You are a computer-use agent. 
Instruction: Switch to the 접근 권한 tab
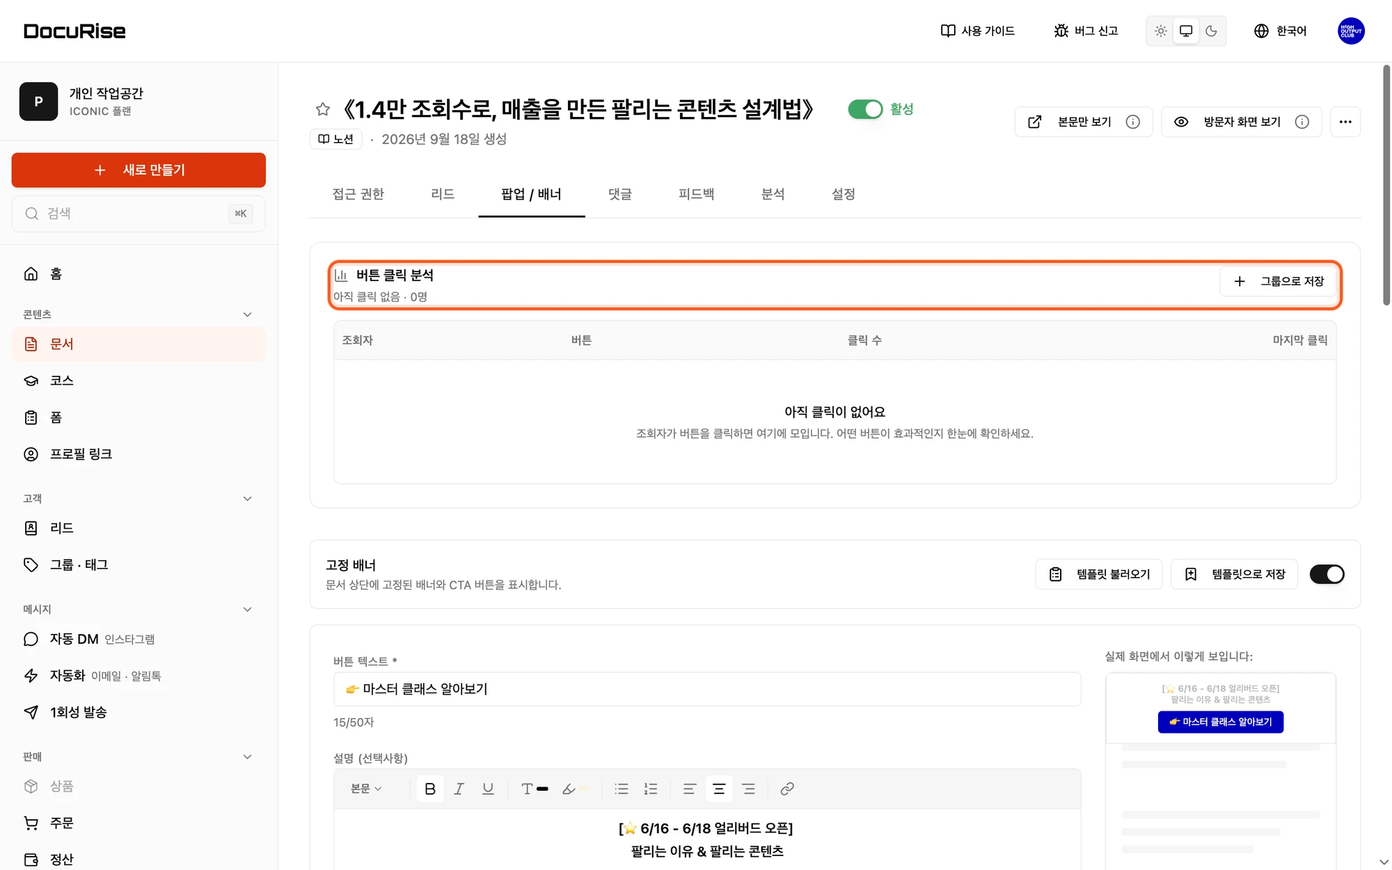(x=358, y=194)
